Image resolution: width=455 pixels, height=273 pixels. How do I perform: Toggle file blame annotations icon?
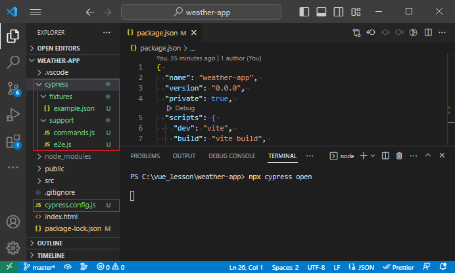click(x=413, y=32)
